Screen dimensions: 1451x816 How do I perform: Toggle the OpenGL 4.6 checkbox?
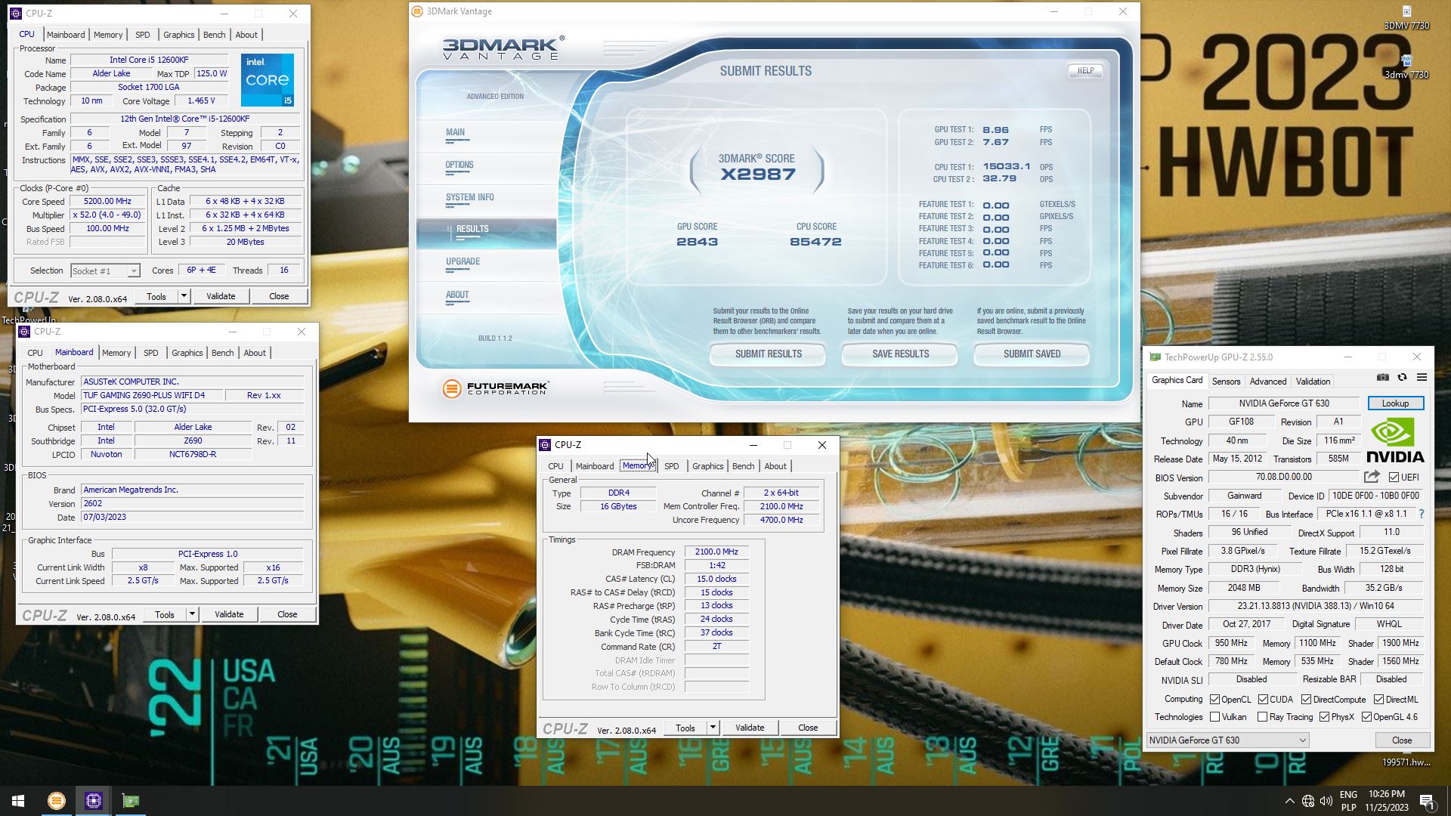(1366, 717)
